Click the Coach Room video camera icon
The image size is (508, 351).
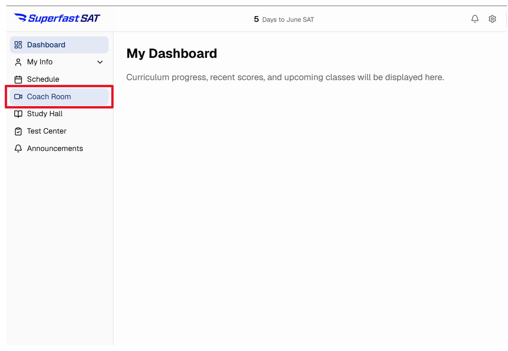coord(18,97)
